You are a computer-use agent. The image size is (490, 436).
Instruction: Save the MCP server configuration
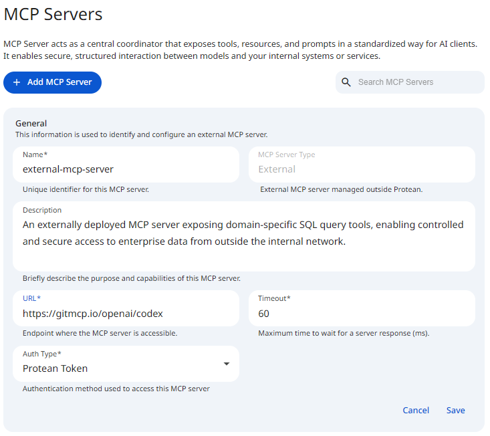[x=456, y=410]
